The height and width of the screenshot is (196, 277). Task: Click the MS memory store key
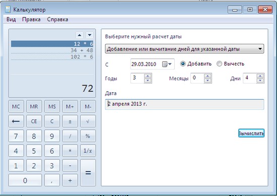[52, 106]
